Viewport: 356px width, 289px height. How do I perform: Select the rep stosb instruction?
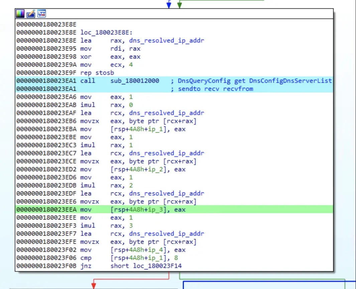pyautogui.click(x=97, y=73)
